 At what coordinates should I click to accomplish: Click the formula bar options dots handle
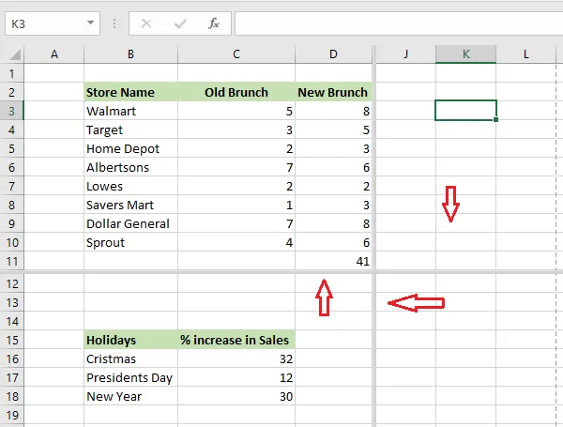click(x=114, y=23)
